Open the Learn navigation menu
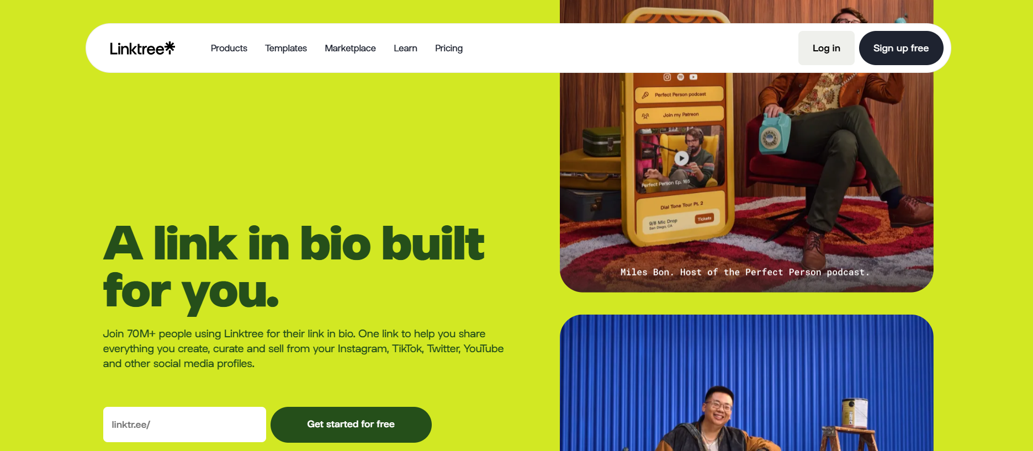The image size is (1033, 451). coord(405,48)
